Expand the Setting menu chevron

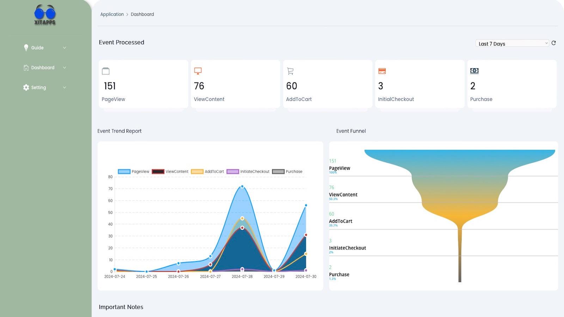point(65,87)
